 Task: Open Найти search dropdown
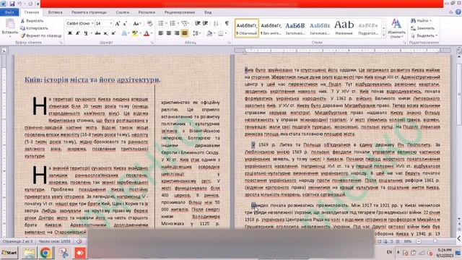(x=422, y=21)
